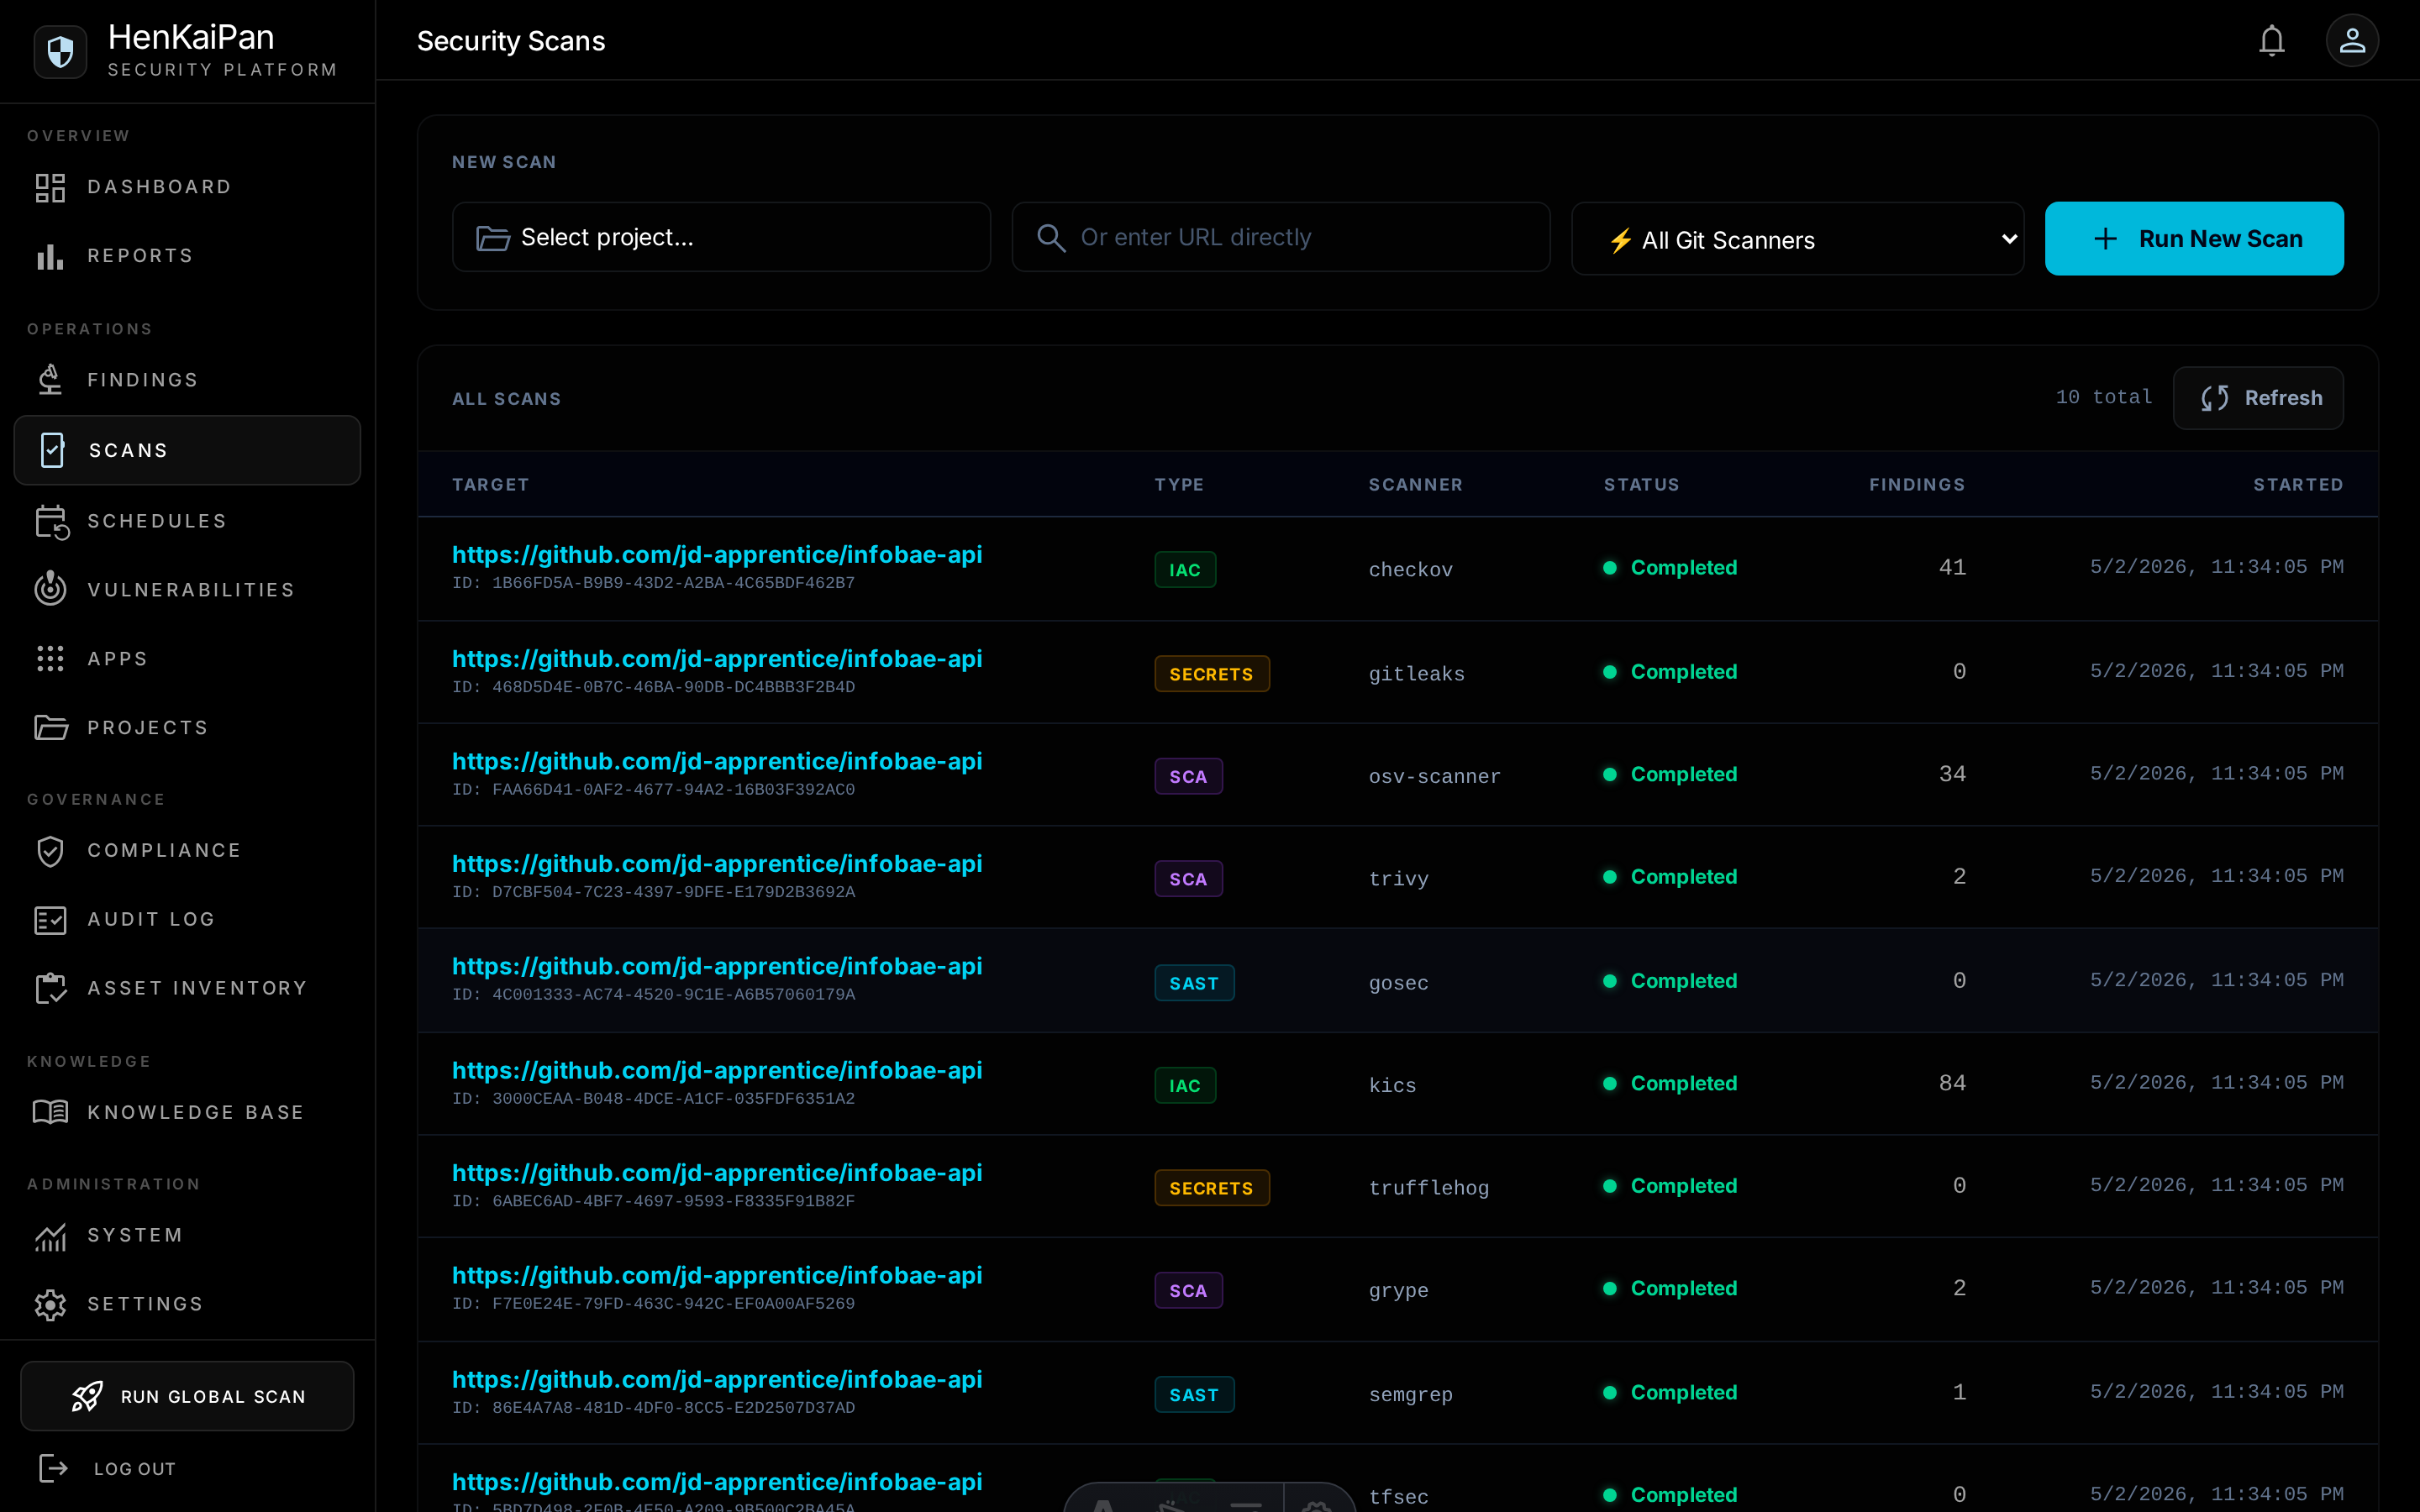
Task: Click the Scans clipboard check icon
Action: (x=52, y=450)
